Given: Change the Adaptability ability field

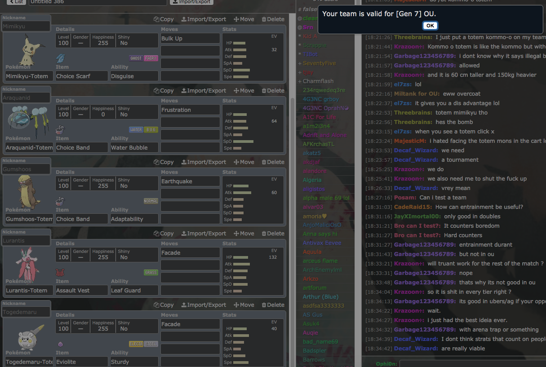Looking at the screenshot, I should pos(134,219).
